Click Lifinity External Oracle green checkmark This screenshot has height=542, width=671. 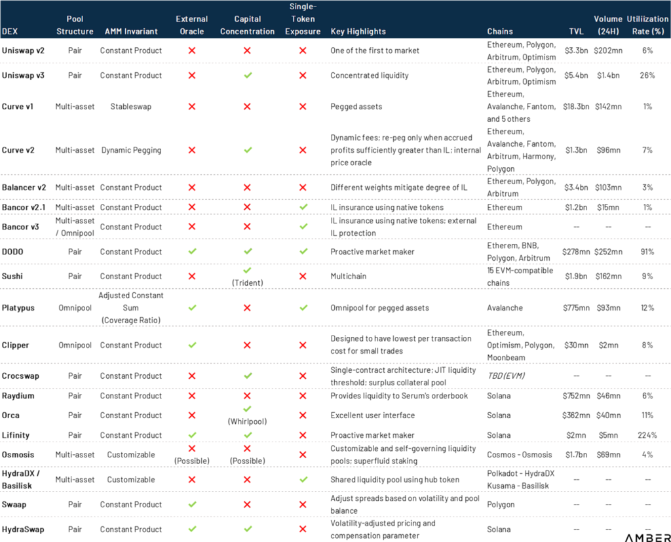point(192,435)
